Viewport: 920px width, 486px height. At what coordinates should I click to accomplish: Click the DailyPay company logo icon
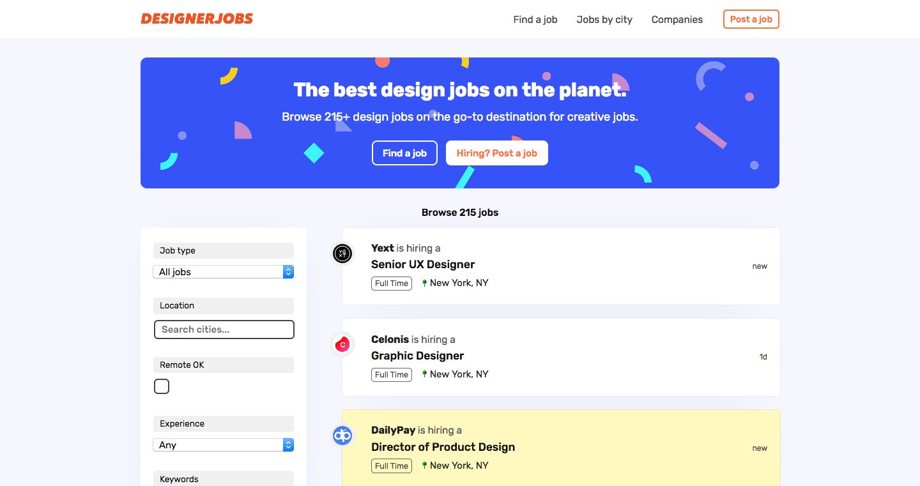[342, 436]
